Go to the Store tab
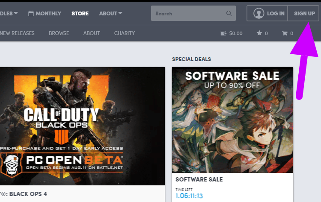The height and width of the screenshot is (202, 321). pyautogui.click(x=80, y=14)
